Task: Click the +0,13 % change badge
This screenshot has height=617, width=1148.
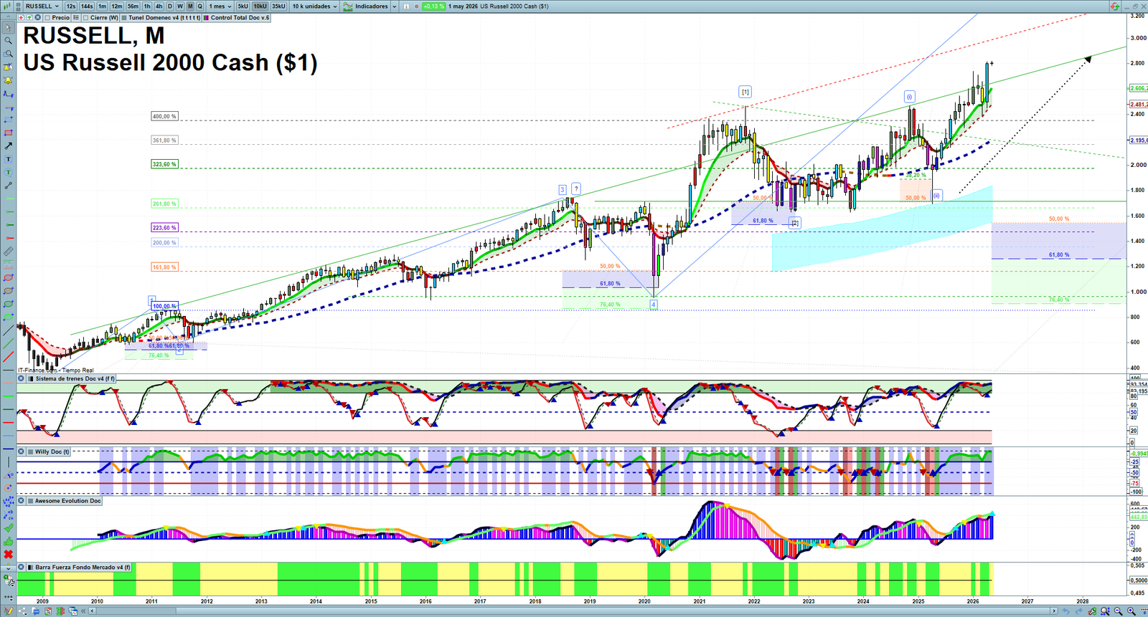Action: coord(433,6)
